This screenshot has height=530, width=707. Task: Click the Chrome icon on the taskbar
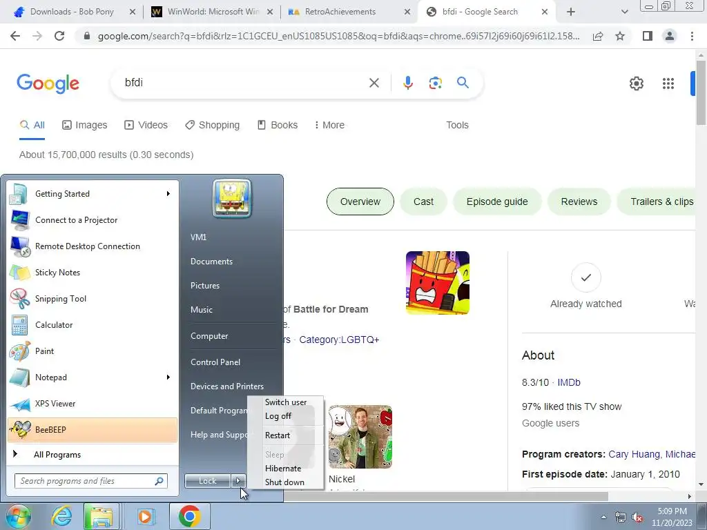(x=189, y=516)
